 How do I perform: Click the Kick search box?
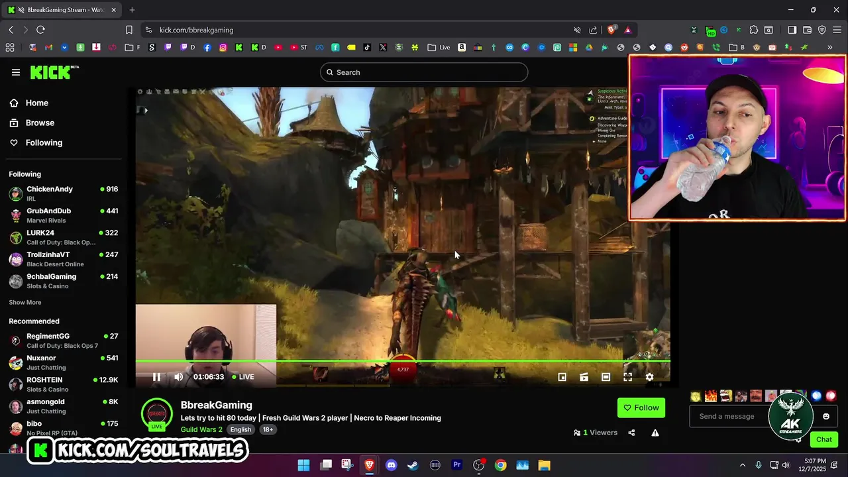(424, 72)
